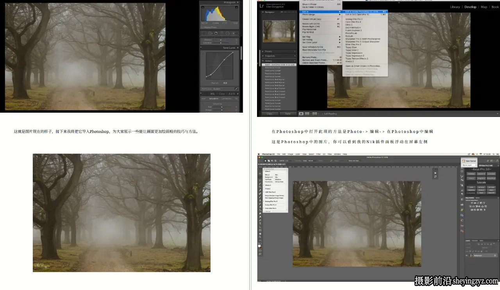Viewport: 500px width, 290px height.
Task: Open the Point Curve Custom dropdown
Action: pos(218,89)
